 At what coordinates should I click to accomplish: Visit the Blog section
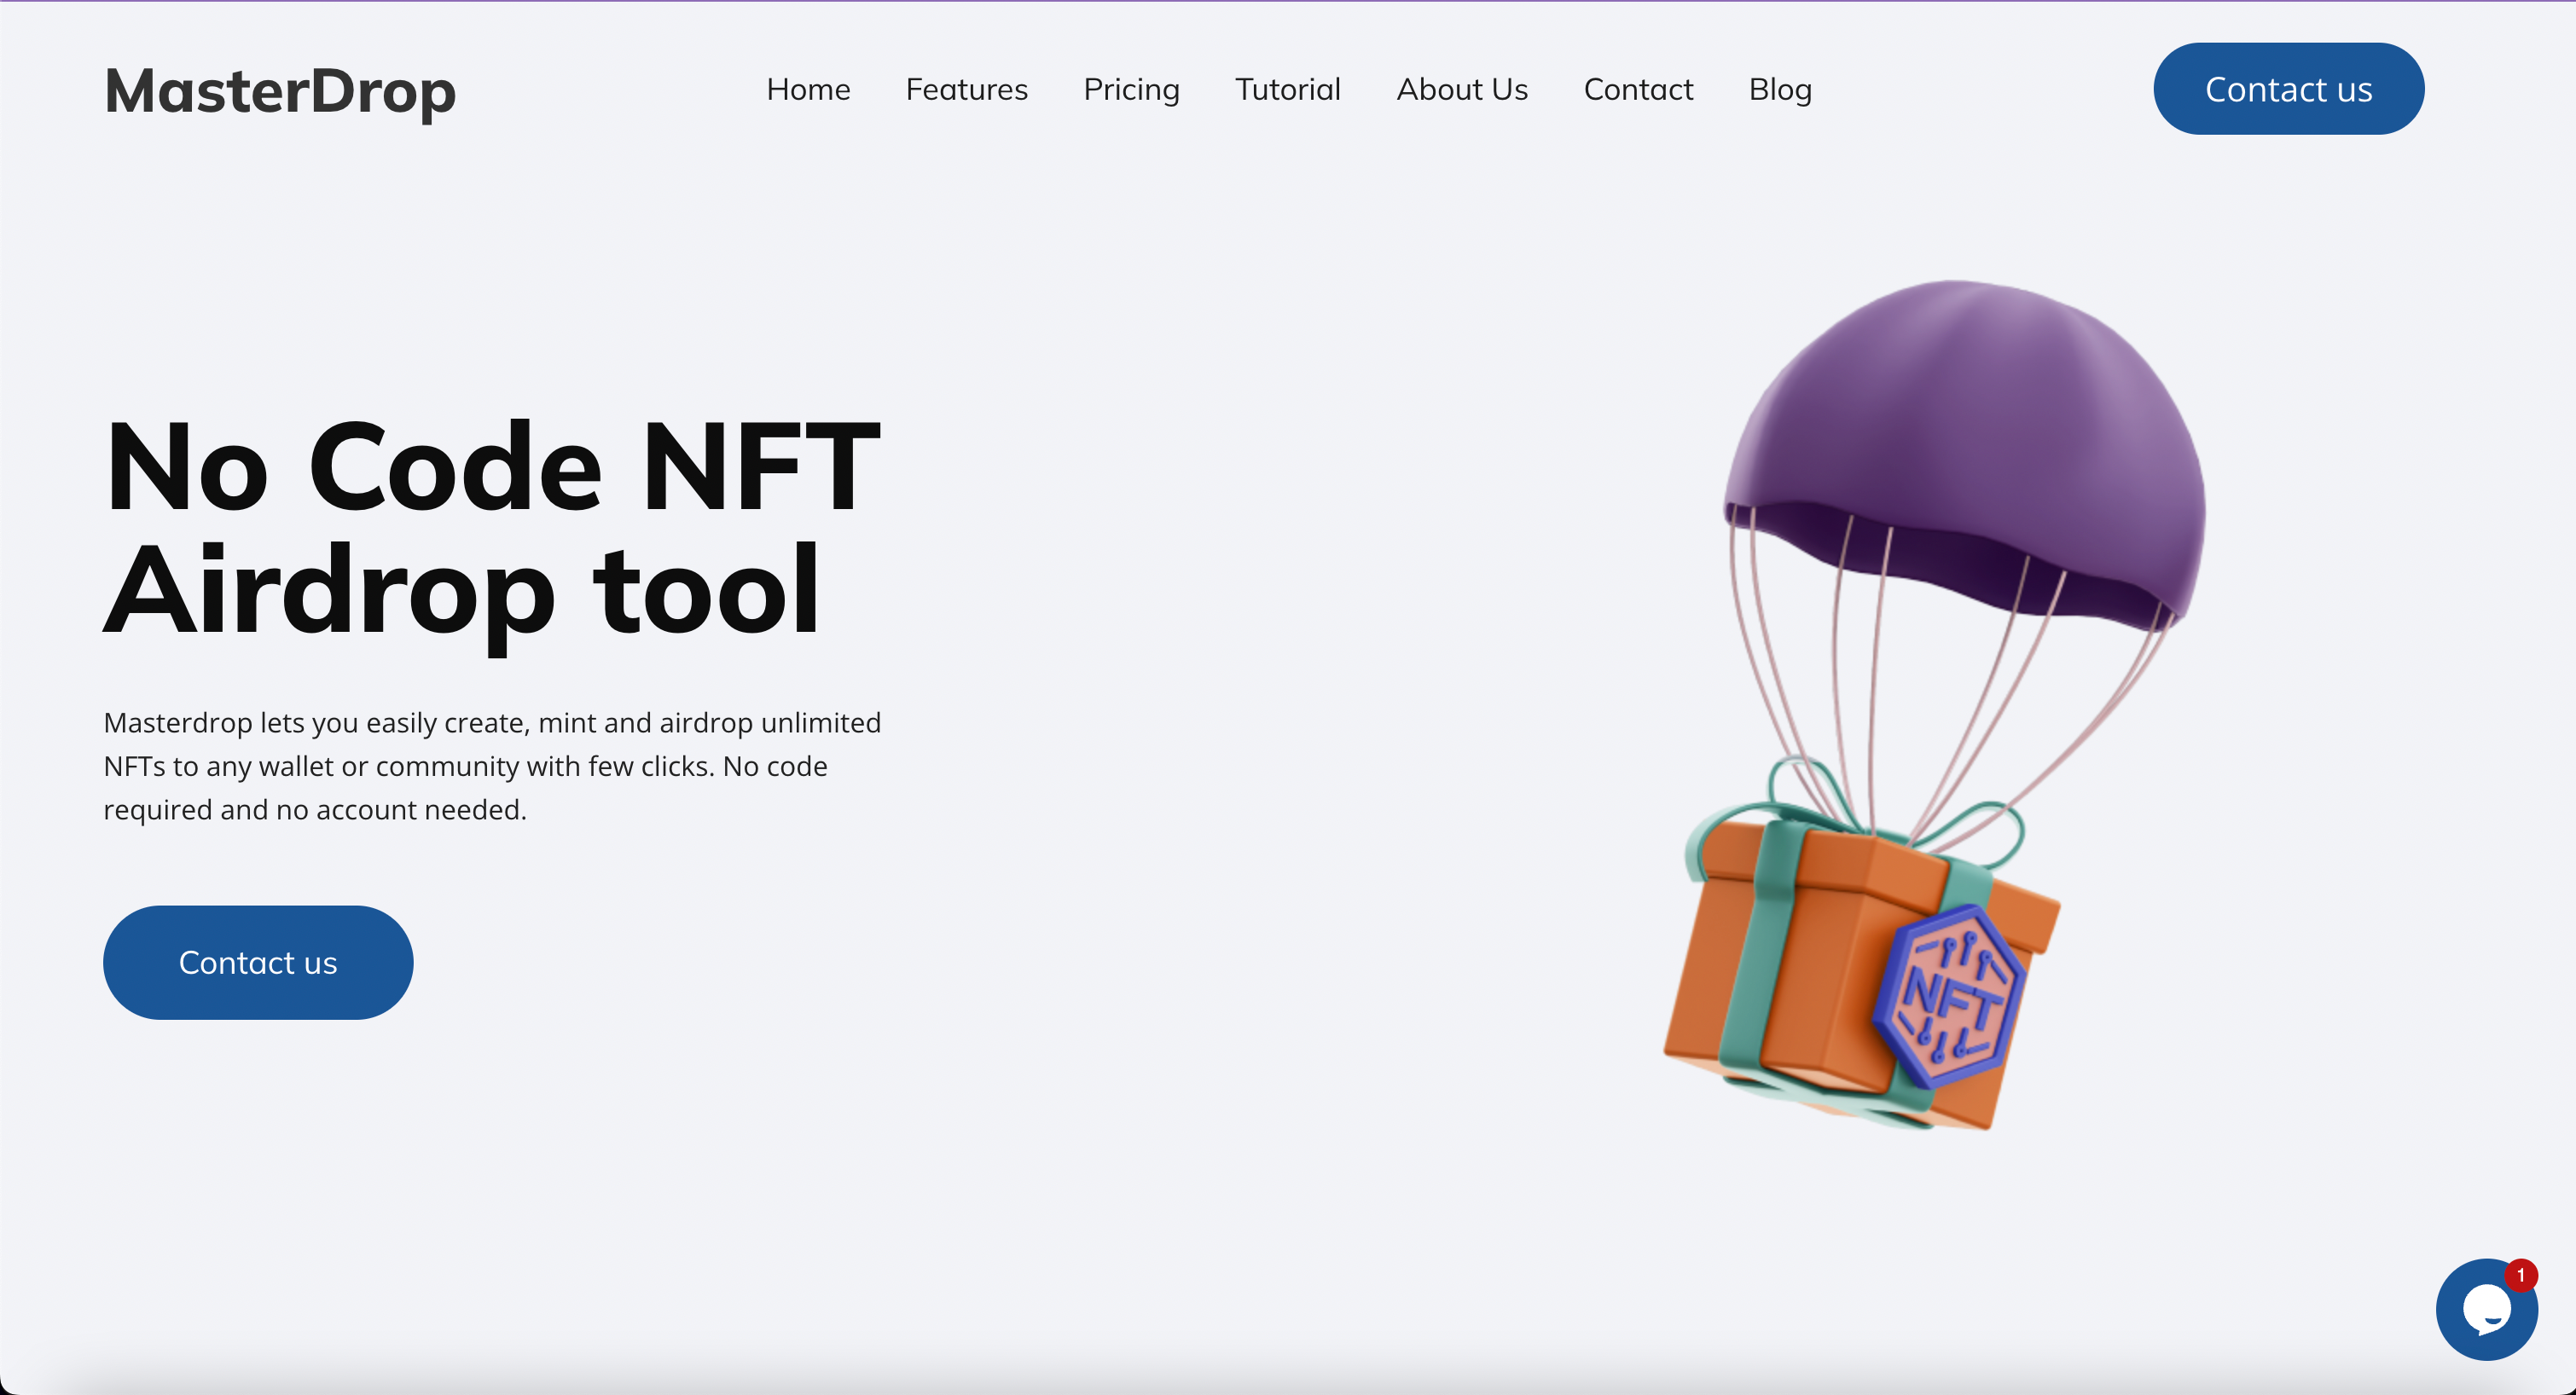pos(1780,89)
